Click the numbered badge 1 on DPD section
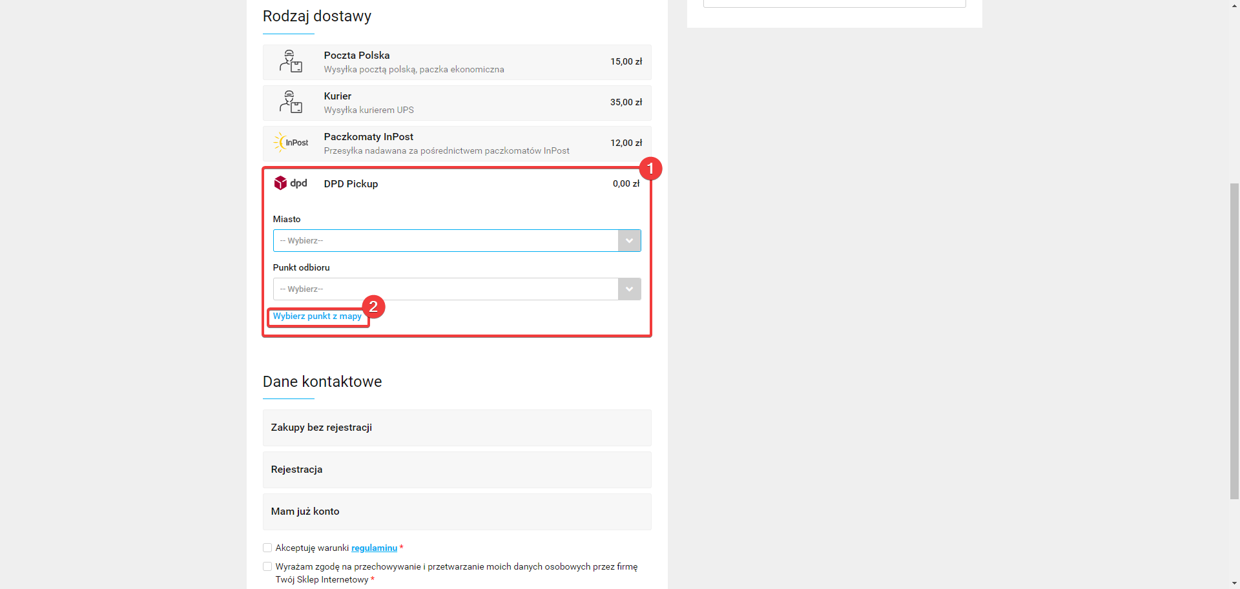 (x=651, y=169)
